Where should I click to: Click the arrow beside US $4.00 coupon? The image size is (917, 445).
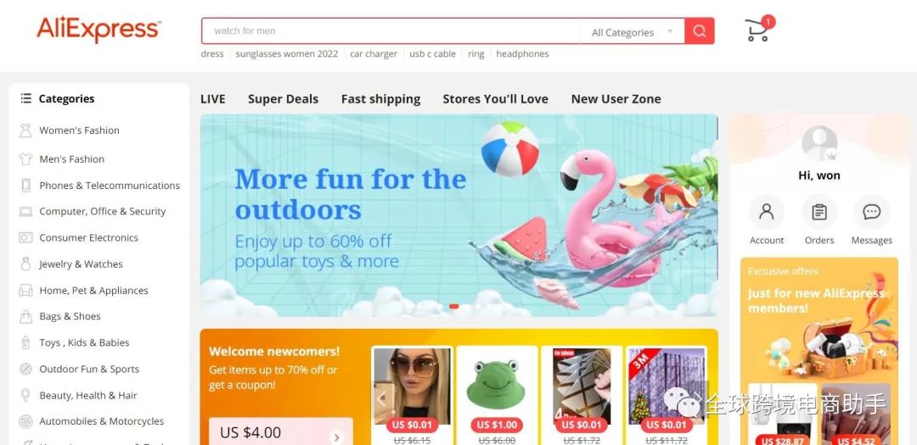point(336,437)
